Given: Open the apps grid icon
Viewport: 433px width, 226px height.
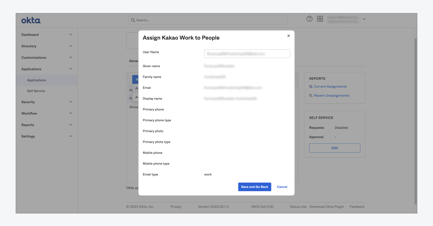Looking at the screenshot, I should 320,19.
